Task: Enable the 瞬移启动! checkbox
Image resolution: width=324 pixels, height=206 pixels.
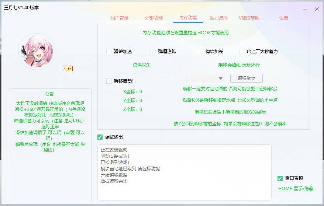Action: click(x=109, y=81)
